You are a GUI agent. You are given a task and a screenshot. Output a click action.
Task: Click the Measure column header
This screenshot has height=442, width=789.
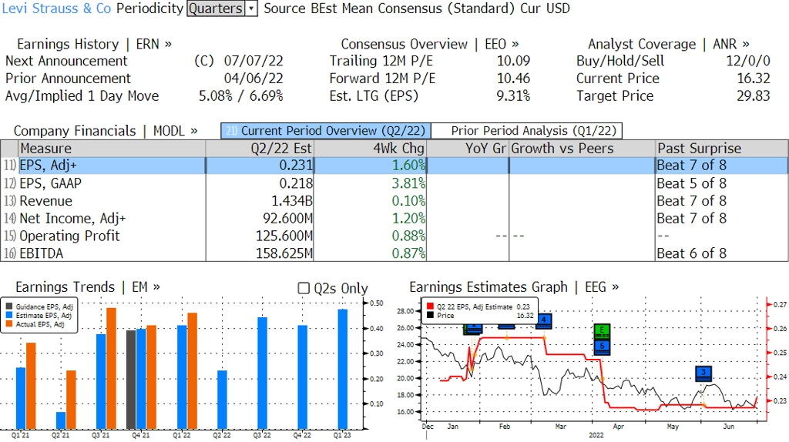click(x=112, y=149)
